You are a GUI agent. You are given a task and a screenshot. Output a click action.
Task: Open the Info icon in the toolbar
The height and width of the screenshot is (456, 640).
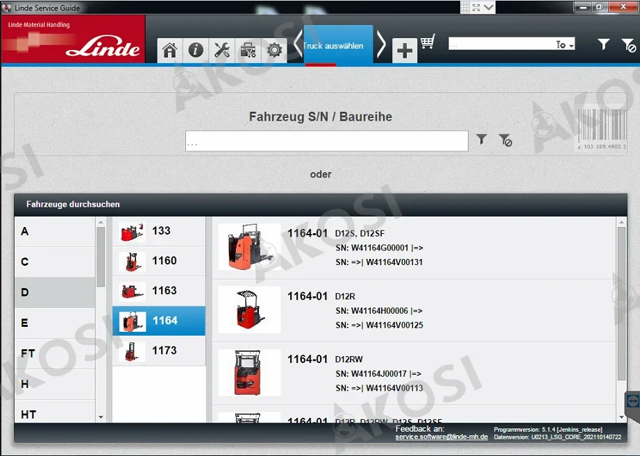coord(196,51)
